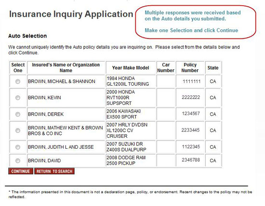Image resolution: width=265 pixels, height=206 pixels.
Task: Click the red Continue button
Action: 21,171
